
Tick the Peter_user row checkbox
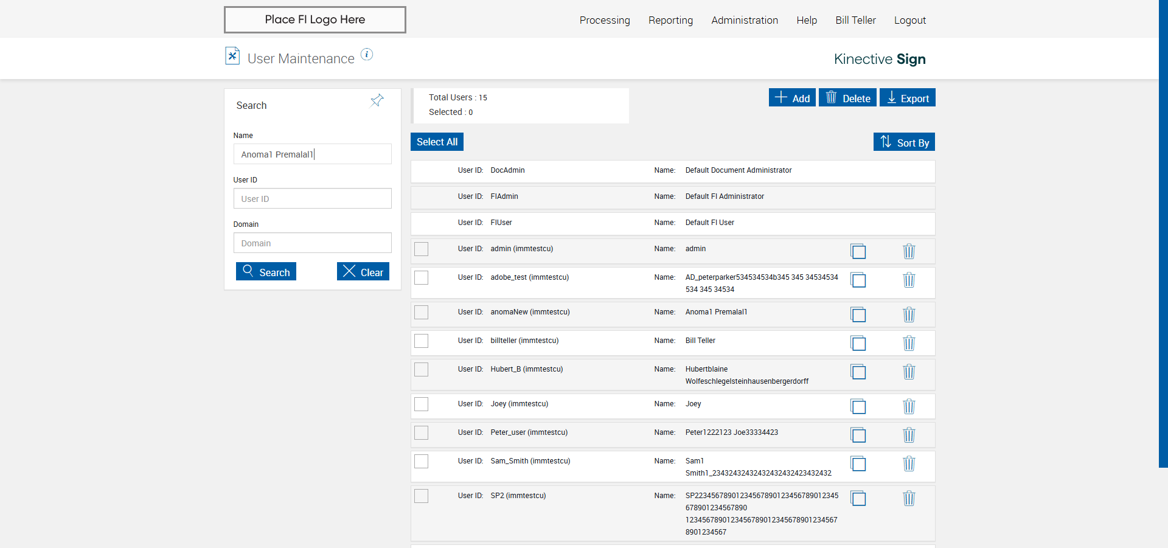[x=421, y=433]
